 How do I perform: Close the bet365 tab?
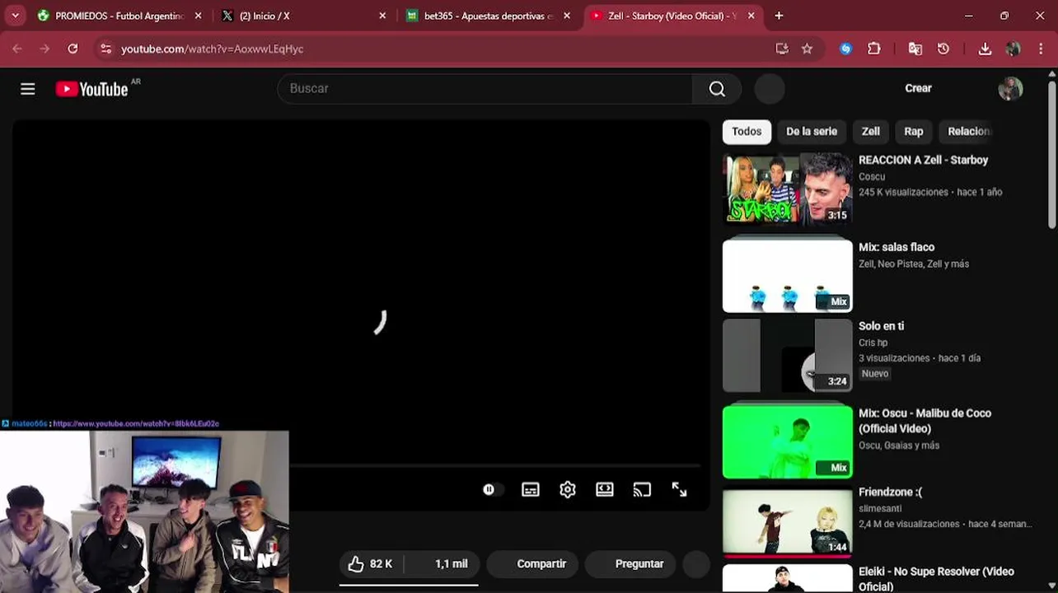pyautogui.click(x=567, y=16)
